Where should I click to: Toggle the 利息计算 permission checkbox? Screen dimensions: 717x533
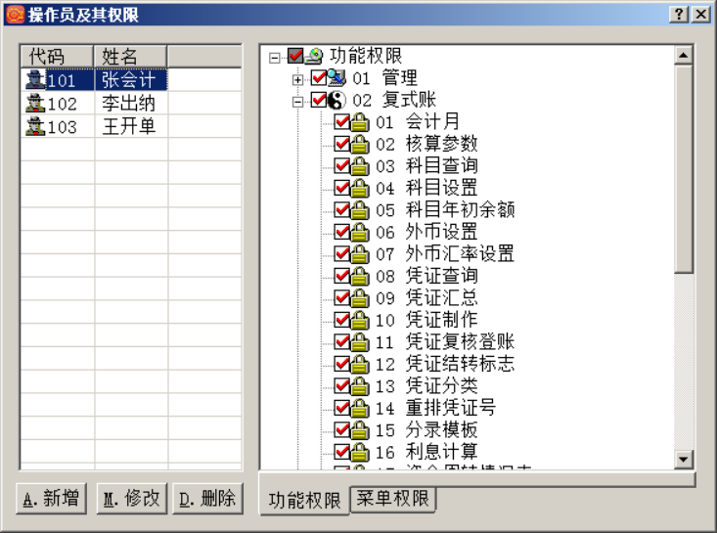coord(342,452)
